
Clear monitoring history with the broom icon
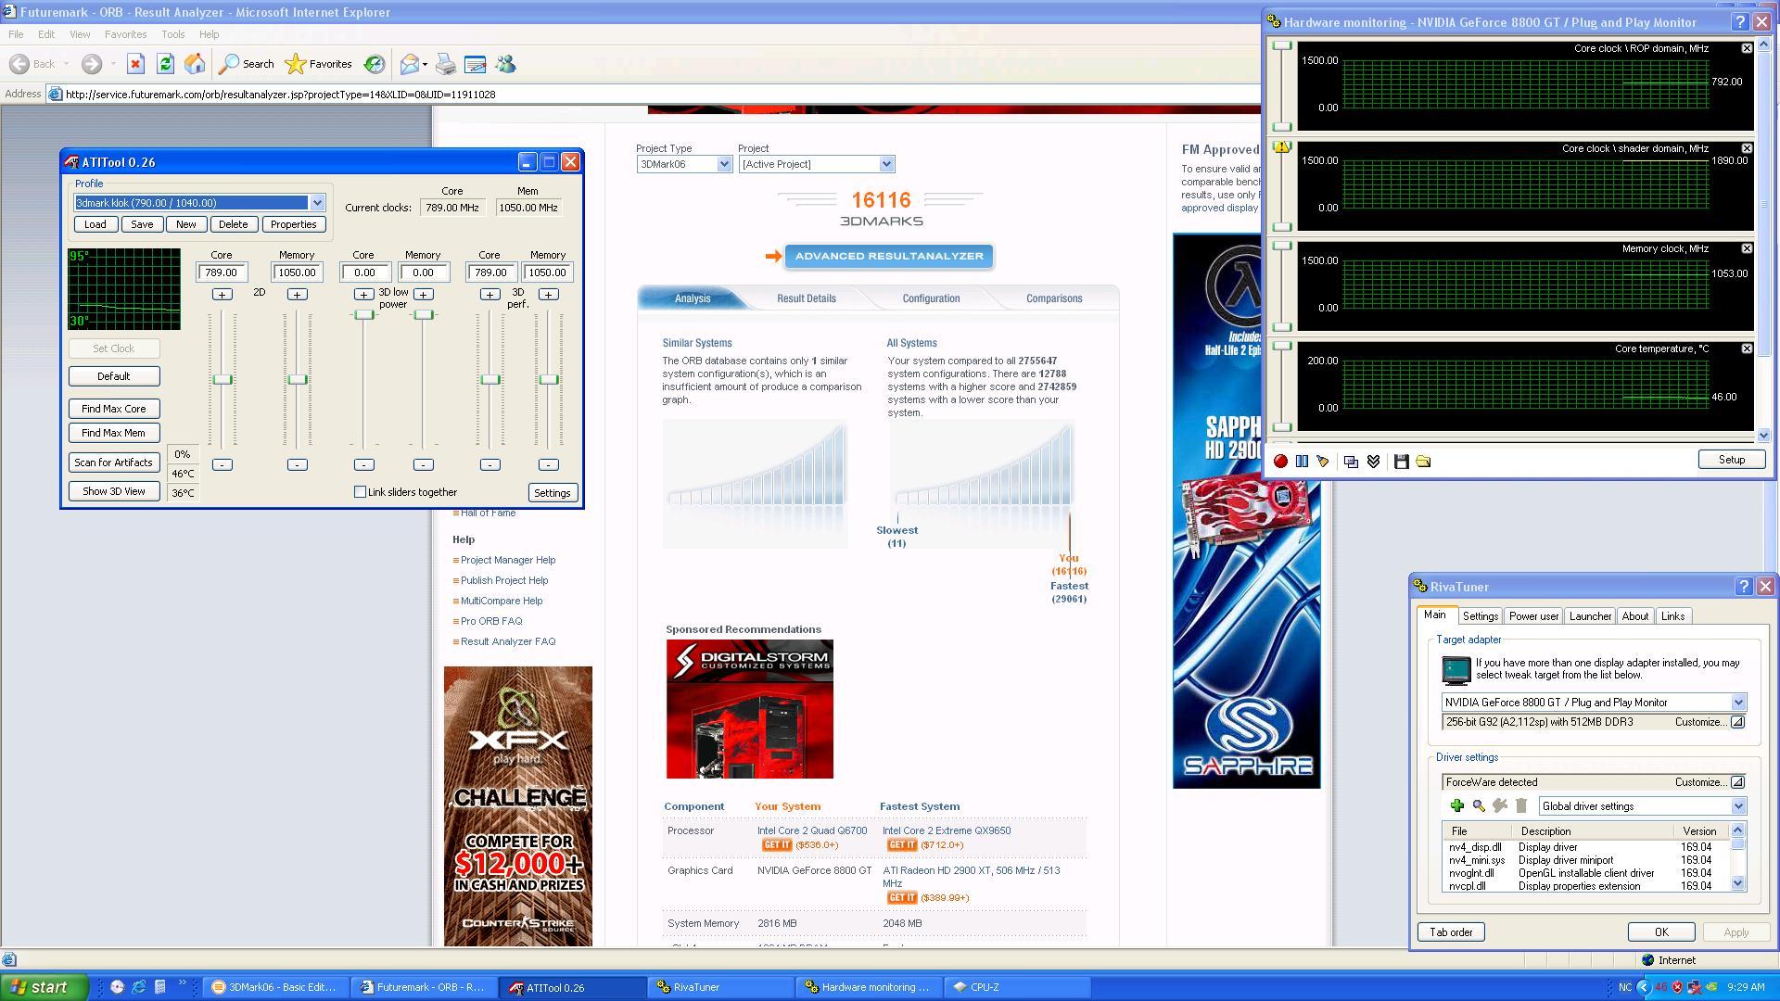1323,461
